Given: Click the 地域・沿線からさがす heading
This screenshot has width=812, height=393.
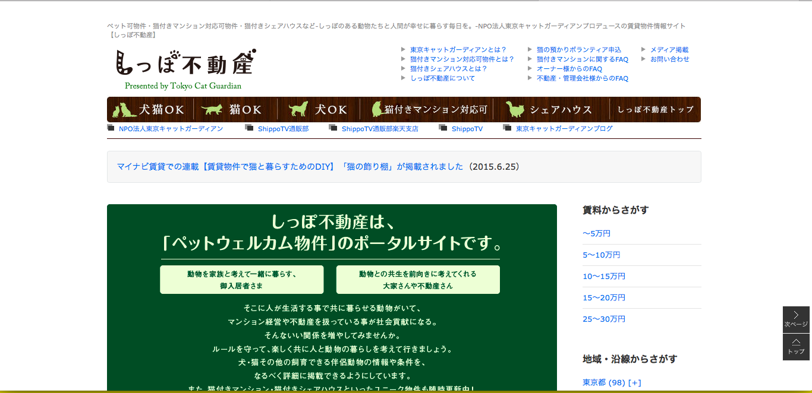Looking at the screenshot, I should (x=630, y=359).
